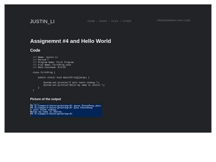The image size is (216, 162).
Task: Click the Assignemnt #4 and Hello World heading
Action: click(x=70, y=41)
